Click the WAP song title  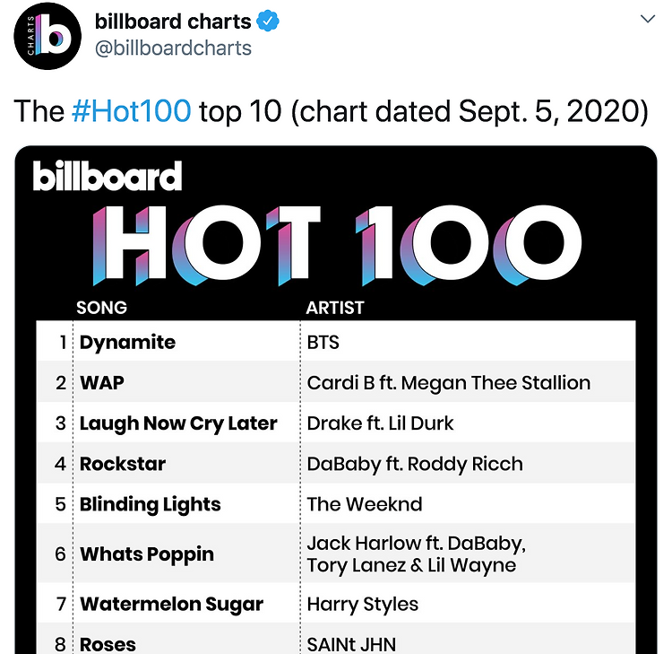pos(102,382)
